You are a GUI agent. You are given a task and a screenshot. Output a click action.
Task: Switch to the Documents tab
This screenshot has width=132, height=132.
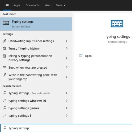pos(32,5)
